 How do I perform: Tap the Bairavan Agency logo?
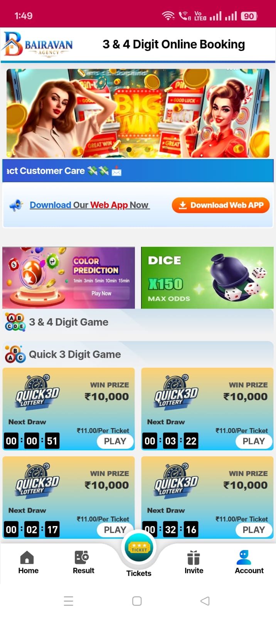pyautogui.click(x=37, y=44)
